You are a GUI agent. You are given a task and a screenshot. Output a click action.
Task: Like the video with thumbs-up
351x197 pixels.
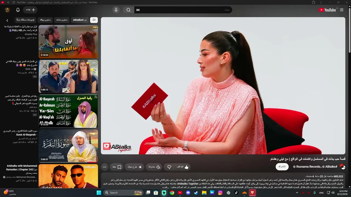click(x=183, y=167)
